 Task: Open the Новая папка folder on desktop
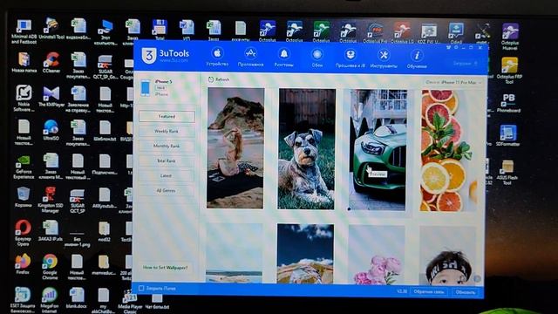pos(24,62)
